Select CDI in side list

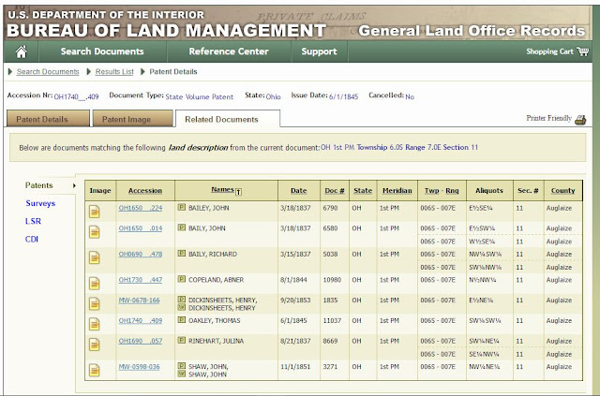coord(32,240)
